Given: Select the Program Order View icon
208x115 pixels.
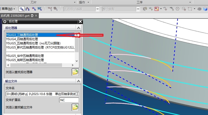Looking at the screenshot, I should pos(22,9).
